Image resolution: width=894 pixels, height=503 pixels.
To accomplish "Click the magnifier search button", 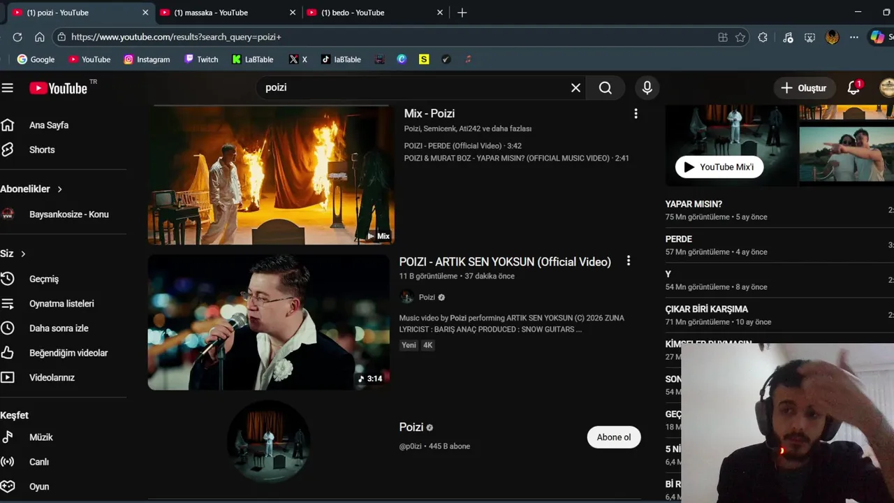I will (606, 88).
